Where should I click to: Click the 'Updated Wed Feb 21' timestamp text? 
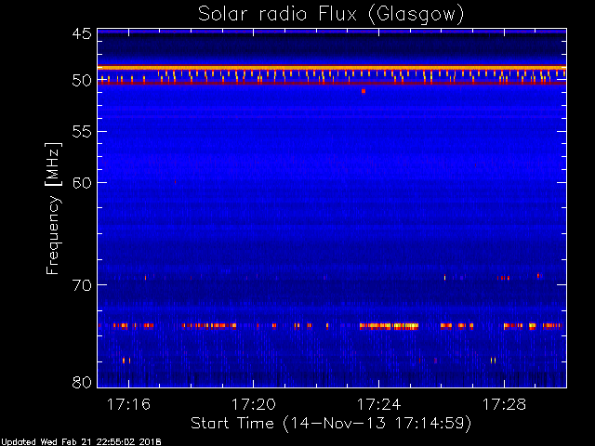(81, 442)
